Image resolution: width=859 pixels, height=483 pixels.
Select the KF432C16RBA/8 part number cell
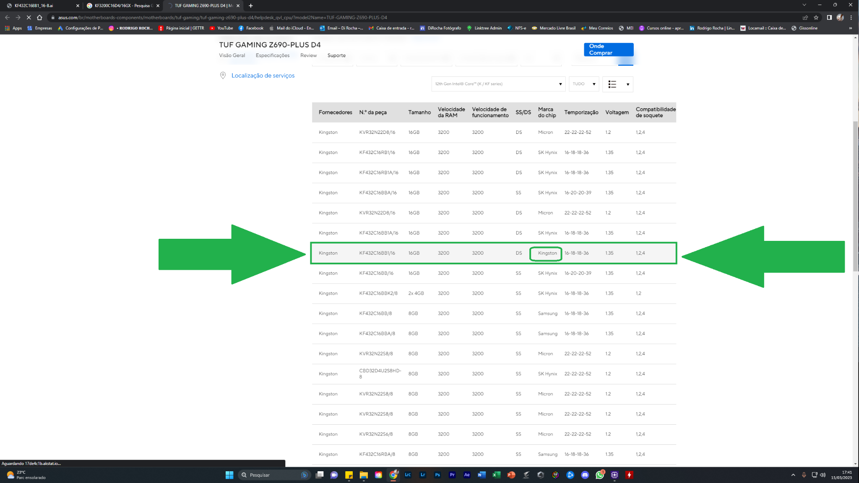pyautogui.click(x=377, y=454)
